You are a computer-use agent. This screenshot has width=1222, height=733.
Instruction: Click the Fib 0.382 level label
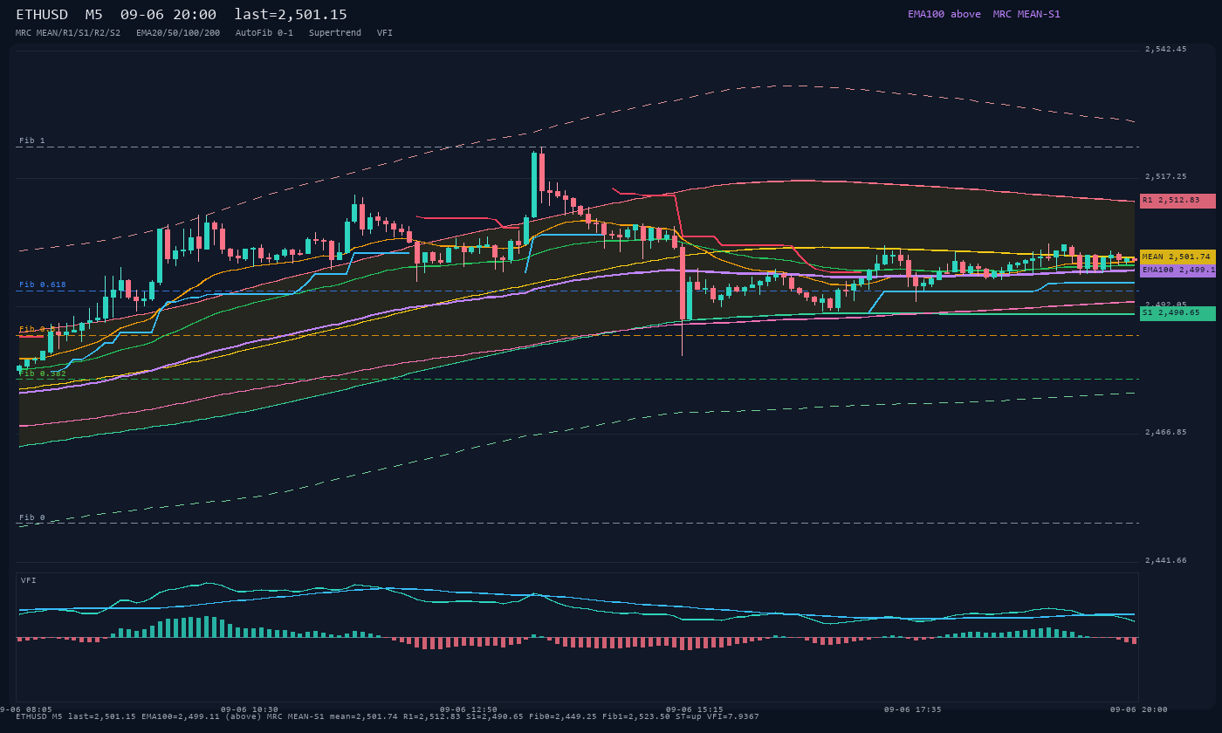tap(43, 373)
